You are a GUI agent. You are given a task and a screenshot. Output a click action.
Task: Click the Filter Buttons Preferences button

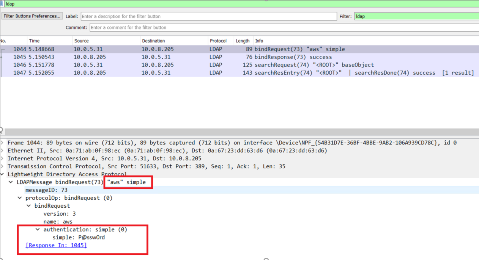(32, 16)
